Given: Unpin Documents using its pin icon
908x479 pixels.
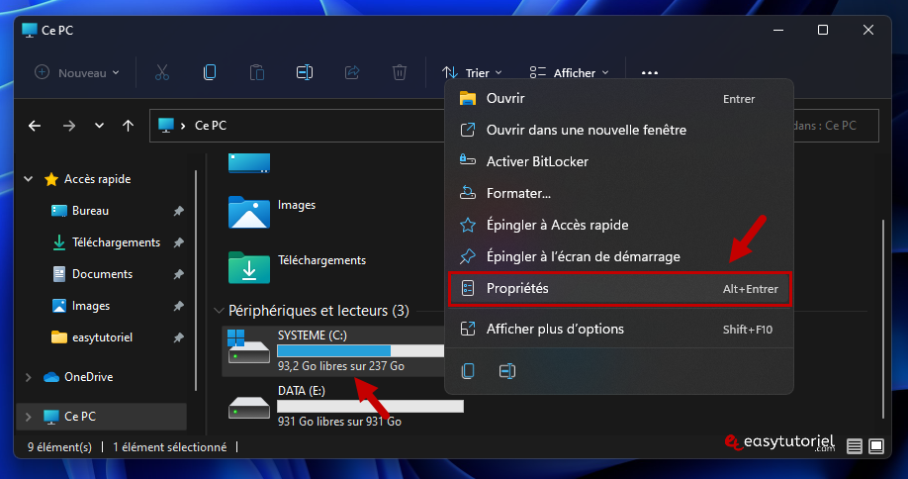Looking at the screenshot, I should click(x=178, y=274).
